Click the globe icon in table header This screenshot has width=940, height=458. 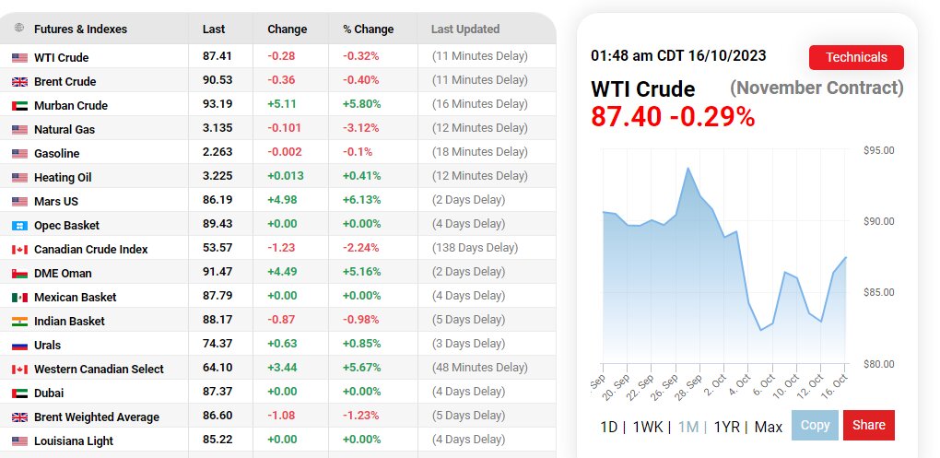[19, 29]
